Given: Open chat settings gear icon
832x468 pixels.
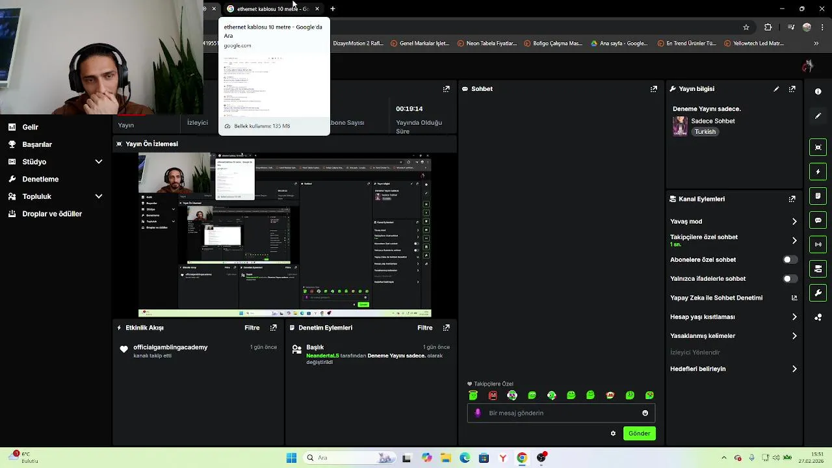Looking at the screenshot, I should (x=613, y=434).
